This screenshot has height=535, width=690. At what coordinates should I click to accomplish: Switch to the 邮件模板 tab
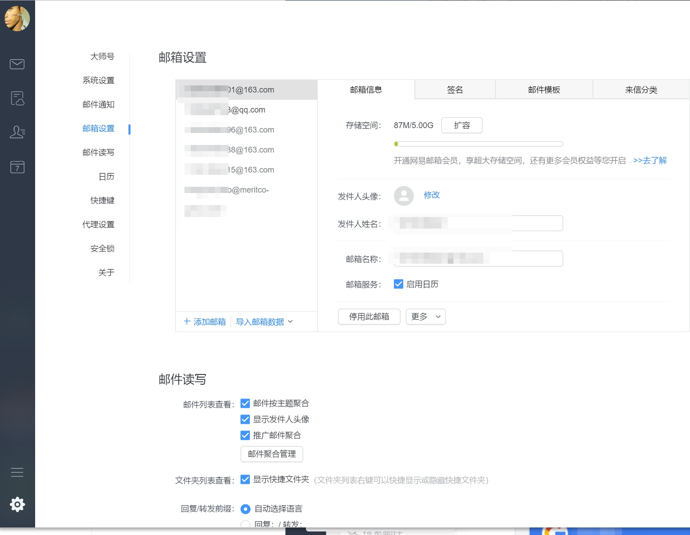544,89
